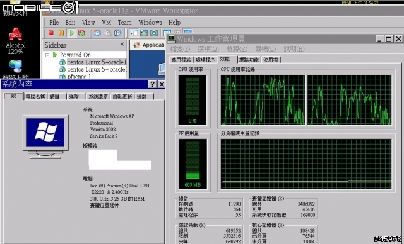
Task: Click the handles count value 11990
Action: click(234, 204)
